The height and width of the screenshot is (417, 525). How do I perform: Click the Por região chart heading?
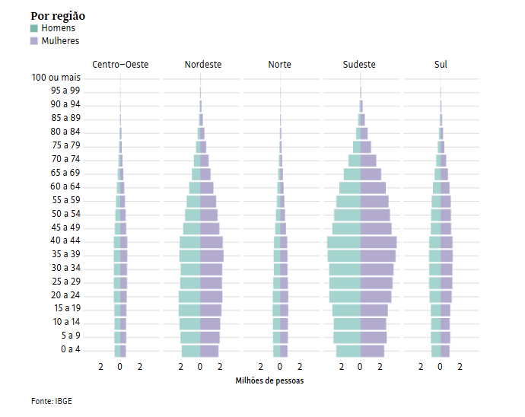pos(58,16)
